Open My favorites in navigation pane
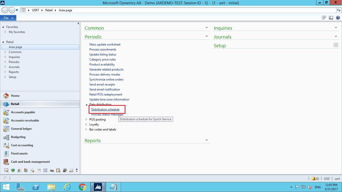The image size is (342, 192). point(17,32)
